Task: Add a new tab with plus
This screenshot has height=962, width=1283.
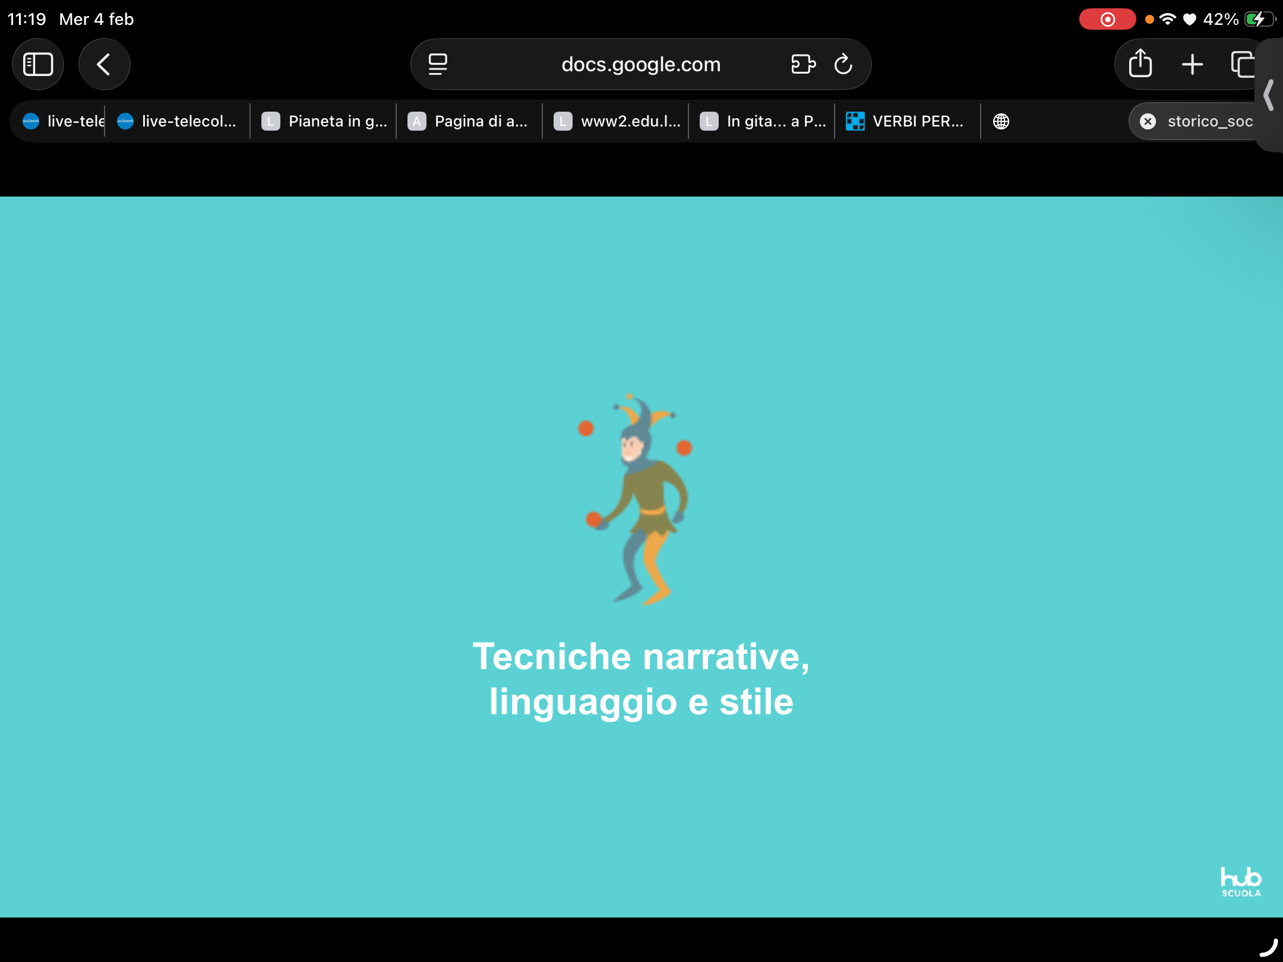Action: tap(1192, 64)
